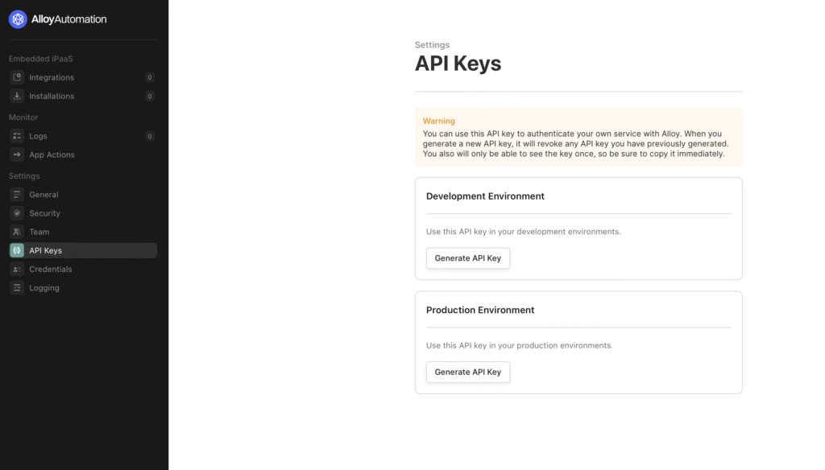Click the Installations download icon
Viewport: 825px width, 470px height.
click(x=17, y=96)
